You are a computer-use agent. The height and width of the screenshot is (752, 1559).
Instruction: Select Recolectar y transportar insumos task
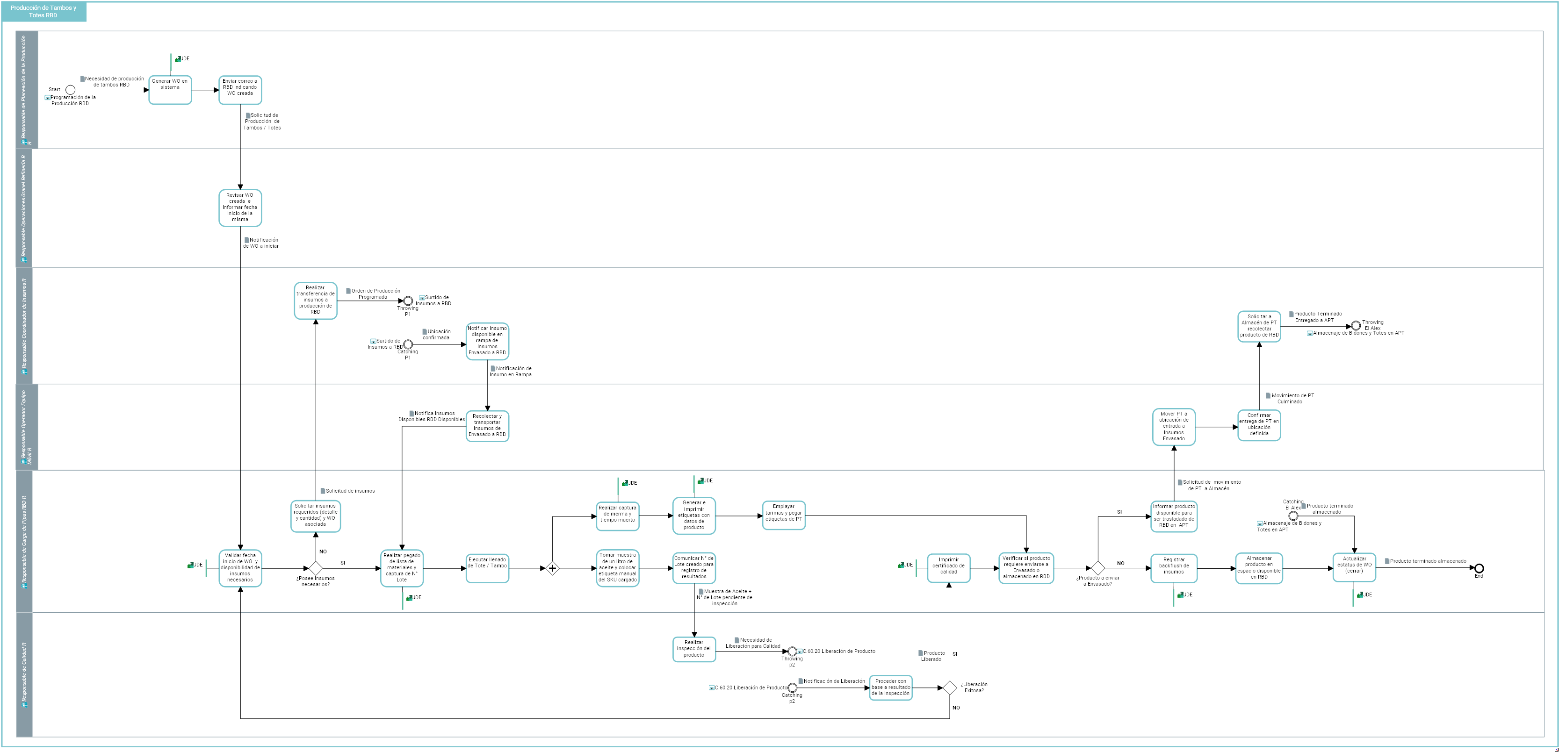point(487,426)
